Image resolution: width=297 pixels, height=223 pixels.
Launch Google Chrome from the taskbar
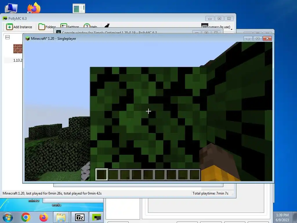click(x=26, y=217)
